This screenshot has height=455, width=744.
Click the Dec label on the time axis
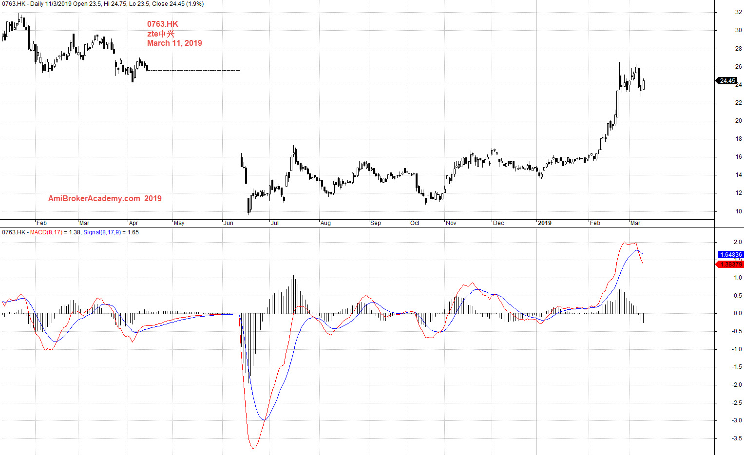[x=498, y=223]
